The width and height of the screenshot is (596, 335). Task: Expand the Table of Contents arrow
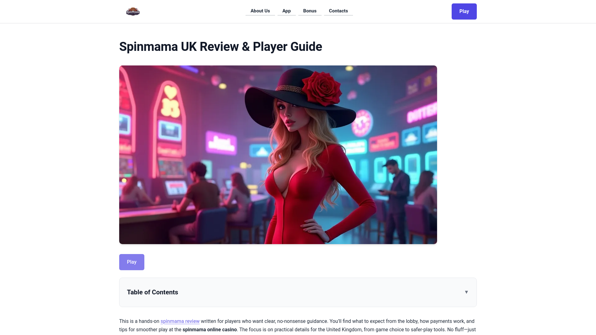466,292
